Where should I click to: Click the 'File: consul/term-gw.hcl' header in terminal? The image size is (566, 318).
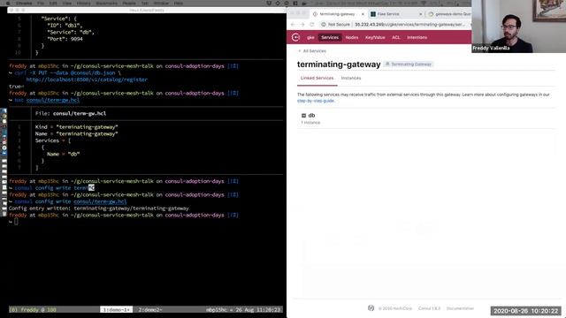coord(71,113)
